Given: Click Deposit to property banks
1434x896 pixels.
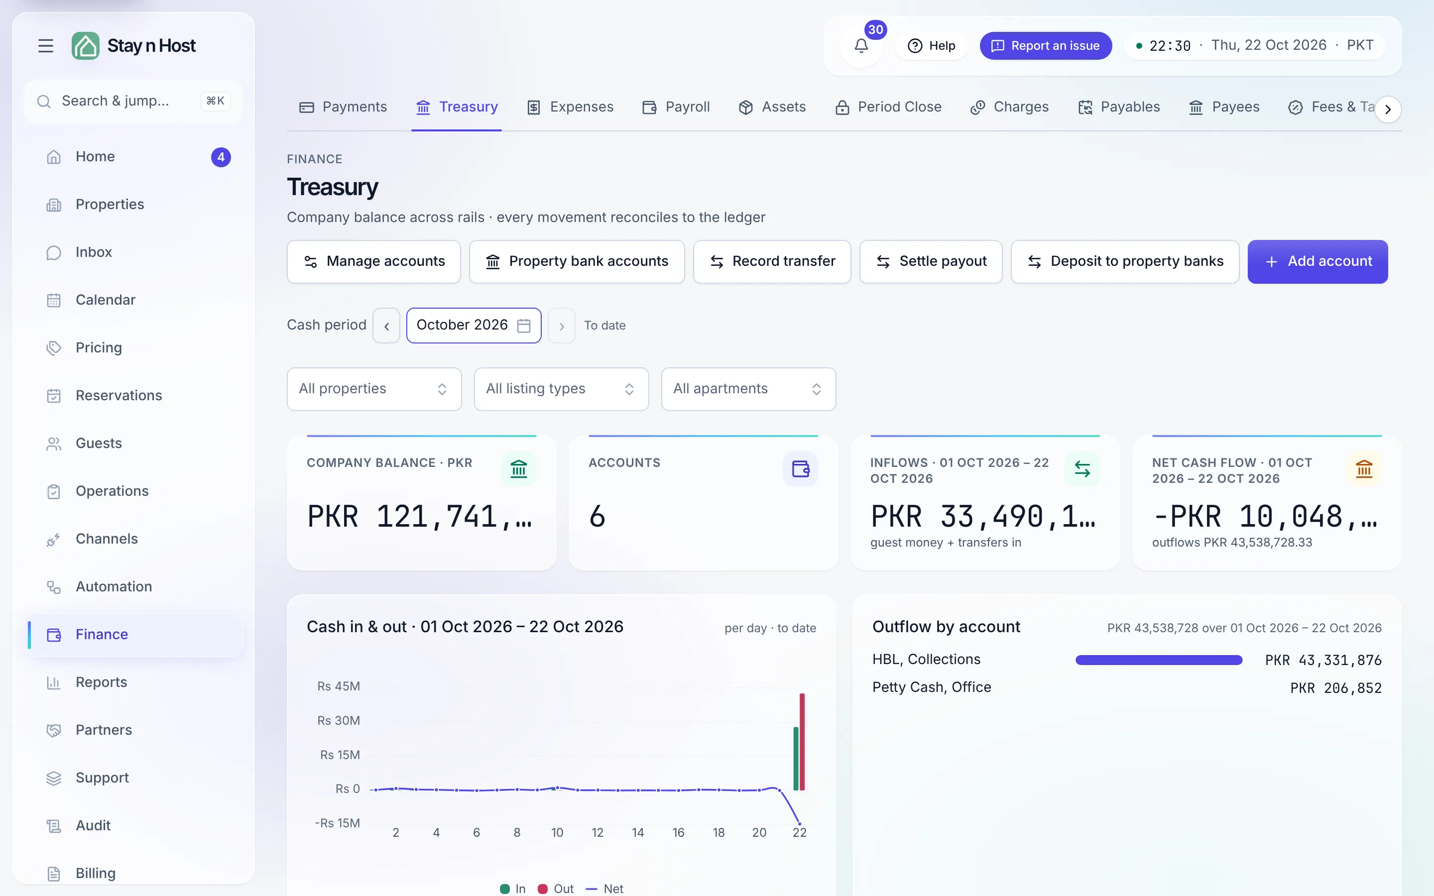Looking at the screenshot, I should click(1125, 261).
